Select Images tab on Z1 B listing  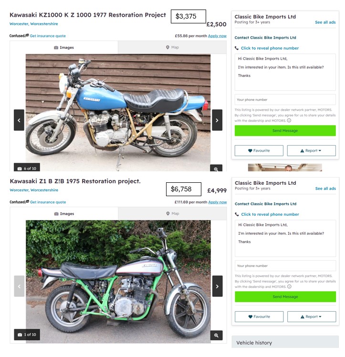click(x=64, y=213)
